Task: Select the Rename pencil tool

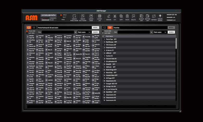Action: tap(109, 16)
